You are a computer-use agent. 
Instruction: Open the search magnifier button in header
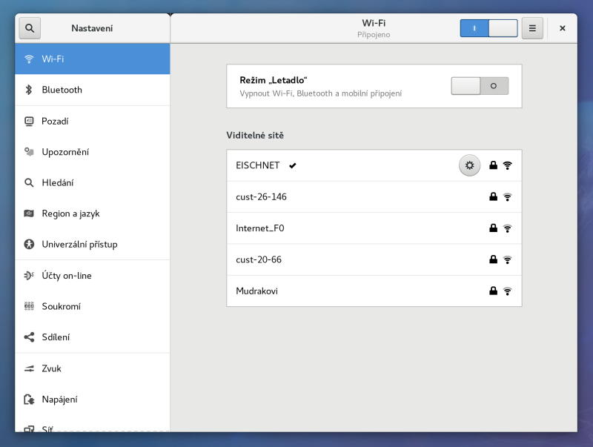tap(30, 28)
